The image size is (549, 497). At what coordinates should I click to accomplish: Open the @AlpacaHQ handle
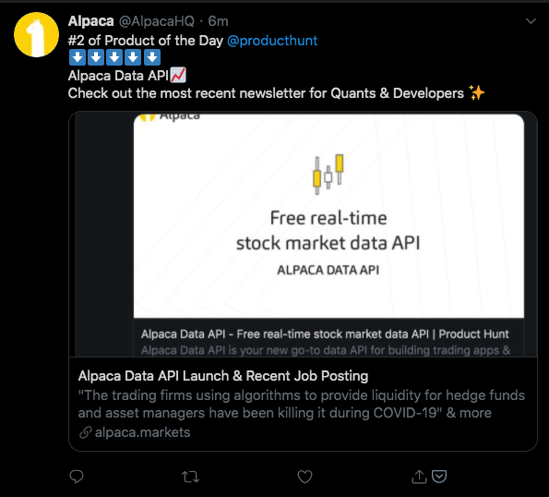157,21
